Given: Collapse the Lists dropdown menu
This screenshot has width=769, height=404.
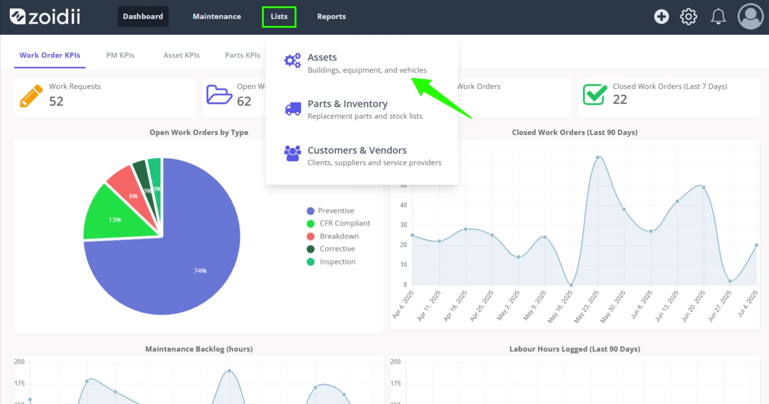Looking at the screenshot, I should (279, 17).
